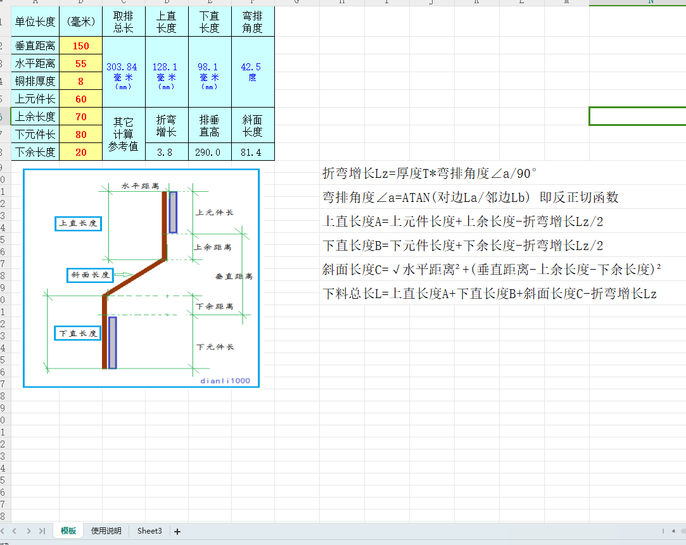Click the horizontal scrollbar left arrow
The image size is (686, 545).
point(673,531)
